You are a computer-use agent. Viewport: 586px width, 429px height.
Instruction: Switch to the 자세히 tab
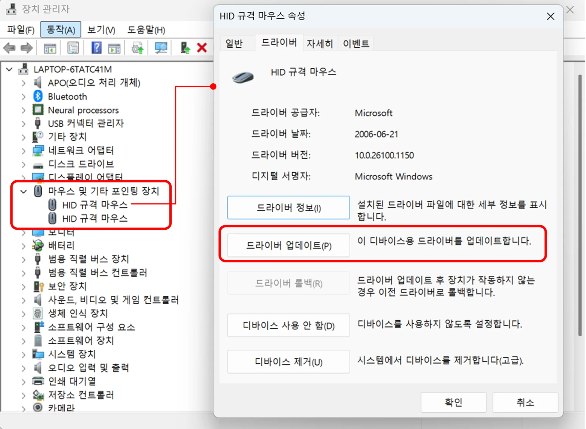(319, 43)
